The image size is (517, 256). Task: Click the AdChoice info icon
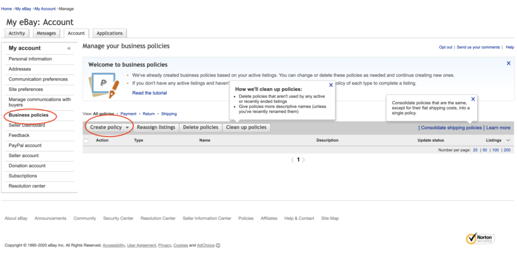[x=218, y=245]
